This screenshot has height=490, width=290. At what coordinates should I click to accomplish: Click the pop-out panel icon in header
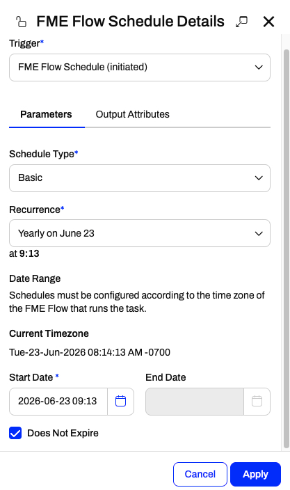coord(241,22)
